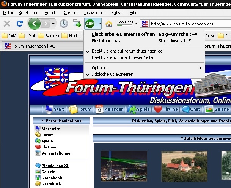231x188 pixels.
Task: Open the Extras menu
Action: point(118,13)
